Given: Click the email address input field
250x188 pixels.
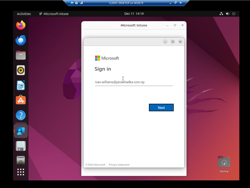Looking at the screenshot, I should click(x=134, y=82).
